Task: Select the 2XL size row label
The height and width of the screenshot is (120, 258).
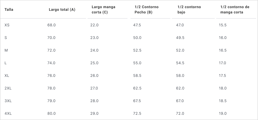Action: pos(8,88)
